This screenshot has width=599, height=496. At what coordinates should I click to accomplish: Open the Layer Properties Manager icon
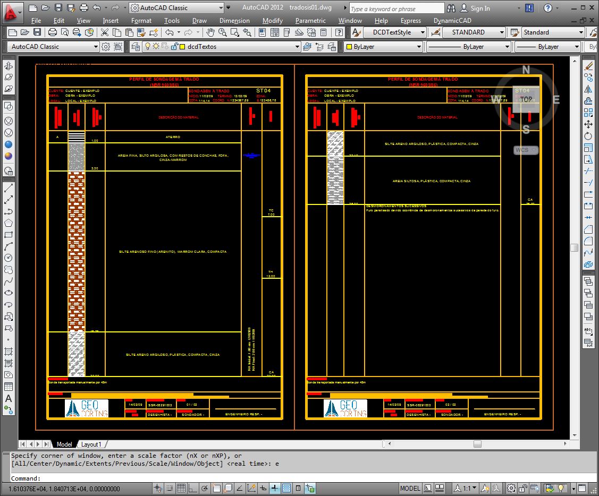point(135,47)
